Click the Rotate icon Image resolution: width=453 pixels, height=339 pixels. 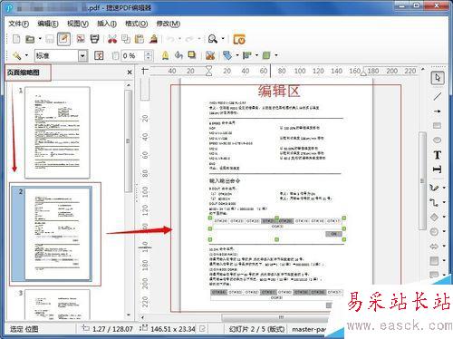coord(178,55)
